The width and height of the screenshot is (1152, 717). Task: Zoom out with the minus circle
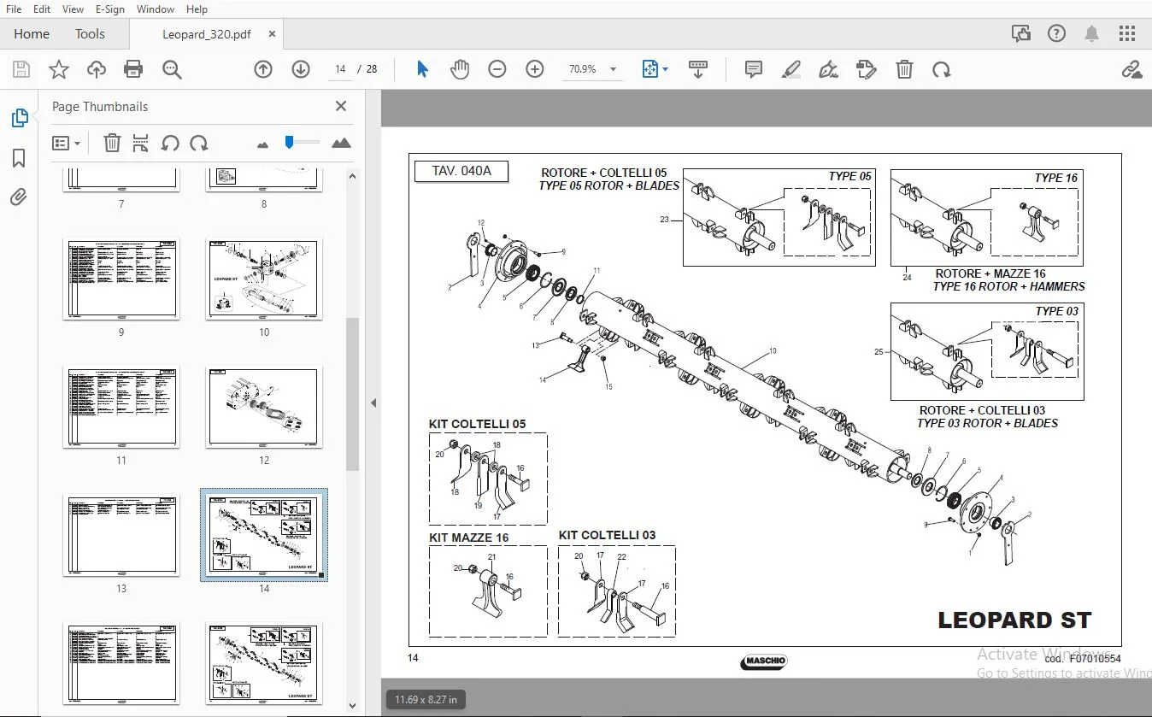497,69
